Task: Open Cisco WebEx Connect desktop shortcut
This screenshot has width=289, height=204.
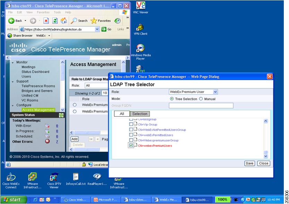Action: coord(11,181)
